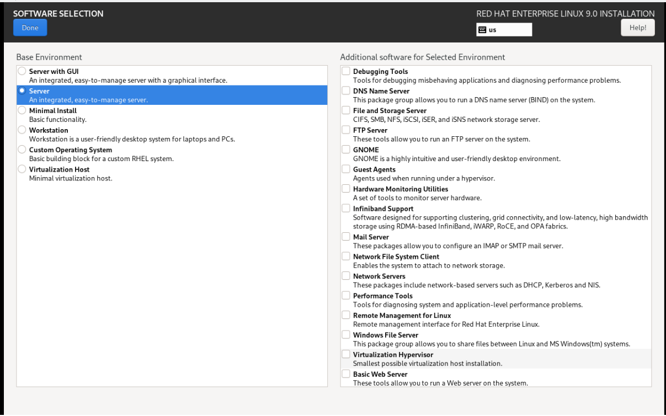666x416 pixels.
Task: Select the Workstation radio button
Action: 22,130
